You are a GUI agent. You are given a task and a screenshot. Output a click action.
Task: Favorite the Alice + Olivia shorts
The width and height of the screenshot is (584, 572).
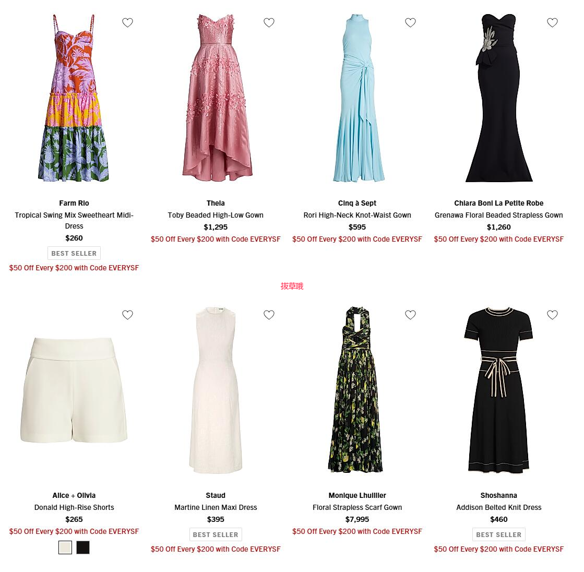(x=127, y=315)
